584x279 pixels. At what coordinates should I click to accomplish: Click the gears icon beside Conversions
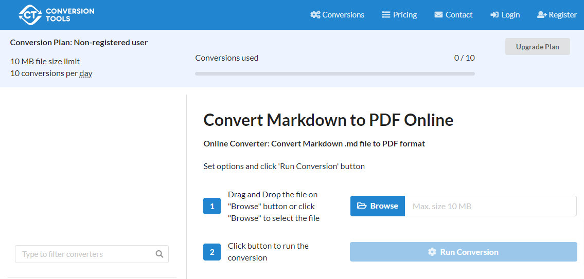click(x=315, y=15)
